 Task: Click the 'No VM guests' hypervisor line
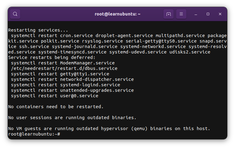pyautogui.click(x=109, y=129)
